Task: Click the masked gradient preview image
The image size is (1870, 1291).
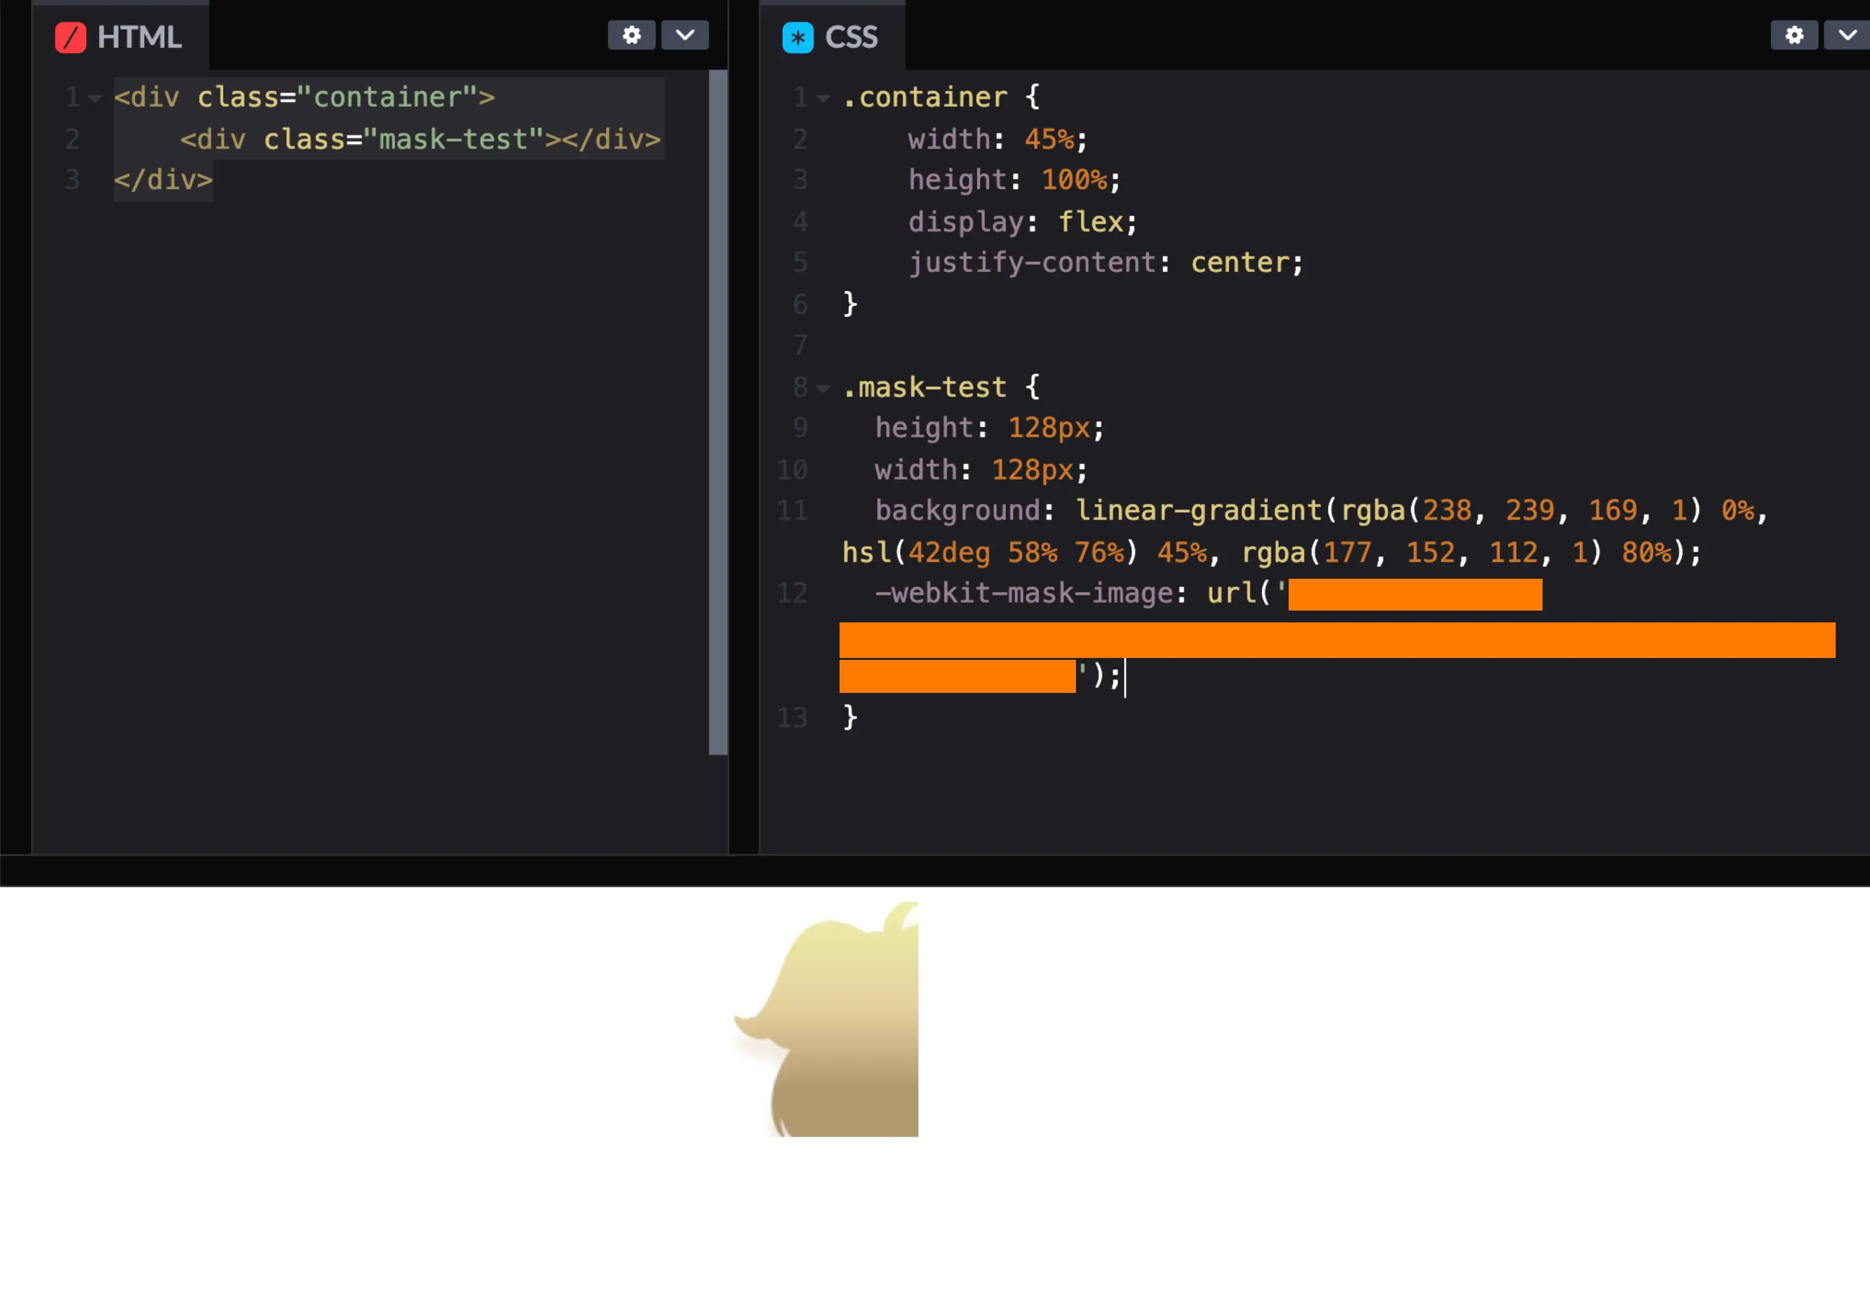Action: click(x=825, y=1019)
